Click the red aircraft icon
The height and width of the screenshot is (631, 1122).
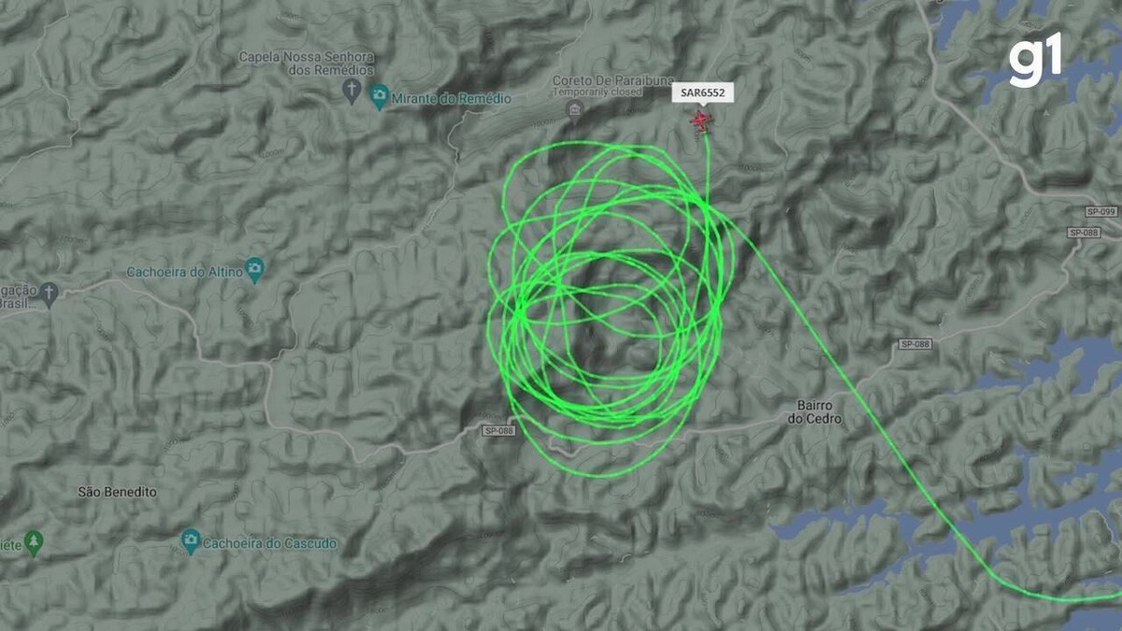(x=700, y=122)
